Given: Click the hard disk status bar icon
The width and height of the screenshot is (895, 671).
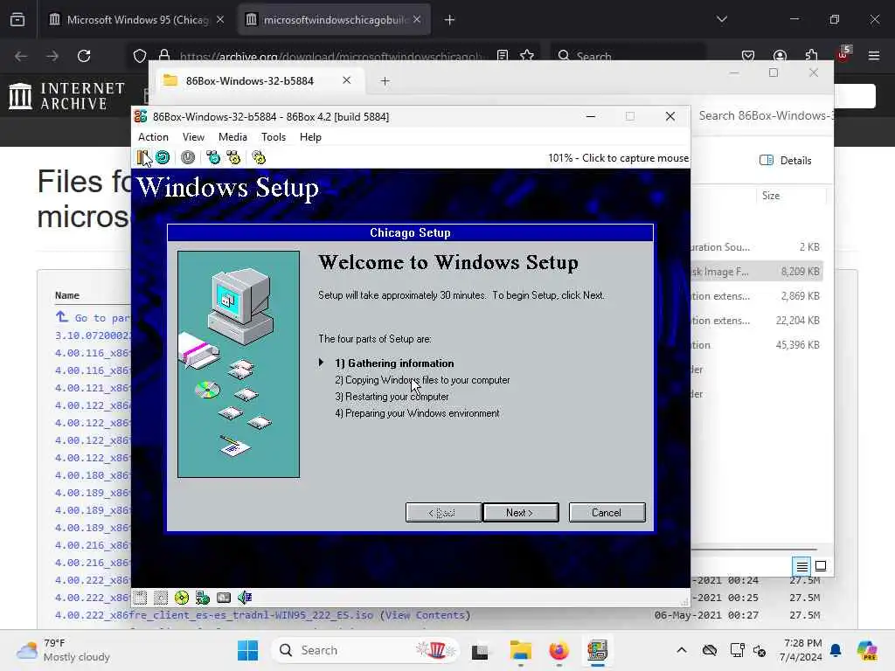Looking at the screenshot, I should (224, 598).
